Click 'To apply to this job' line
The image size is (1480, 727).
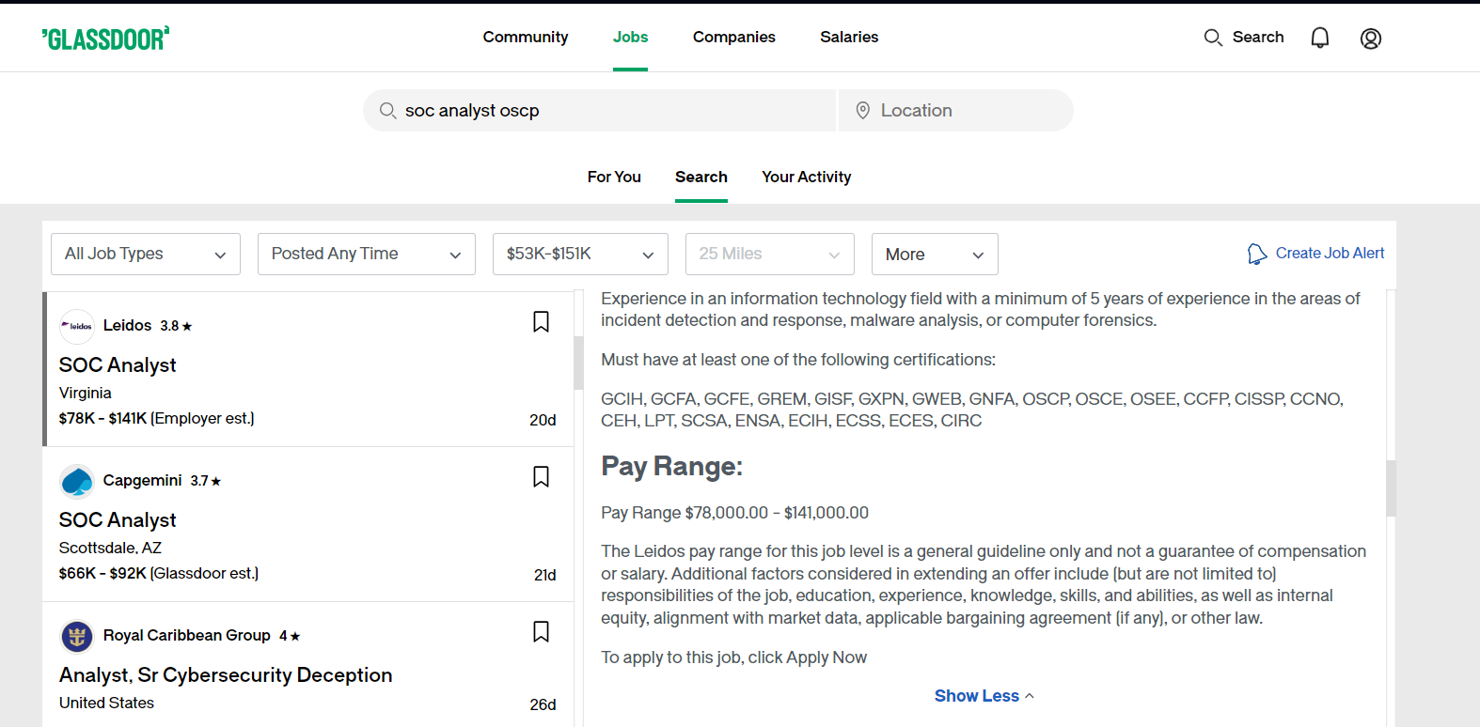(x=734, y=657)
